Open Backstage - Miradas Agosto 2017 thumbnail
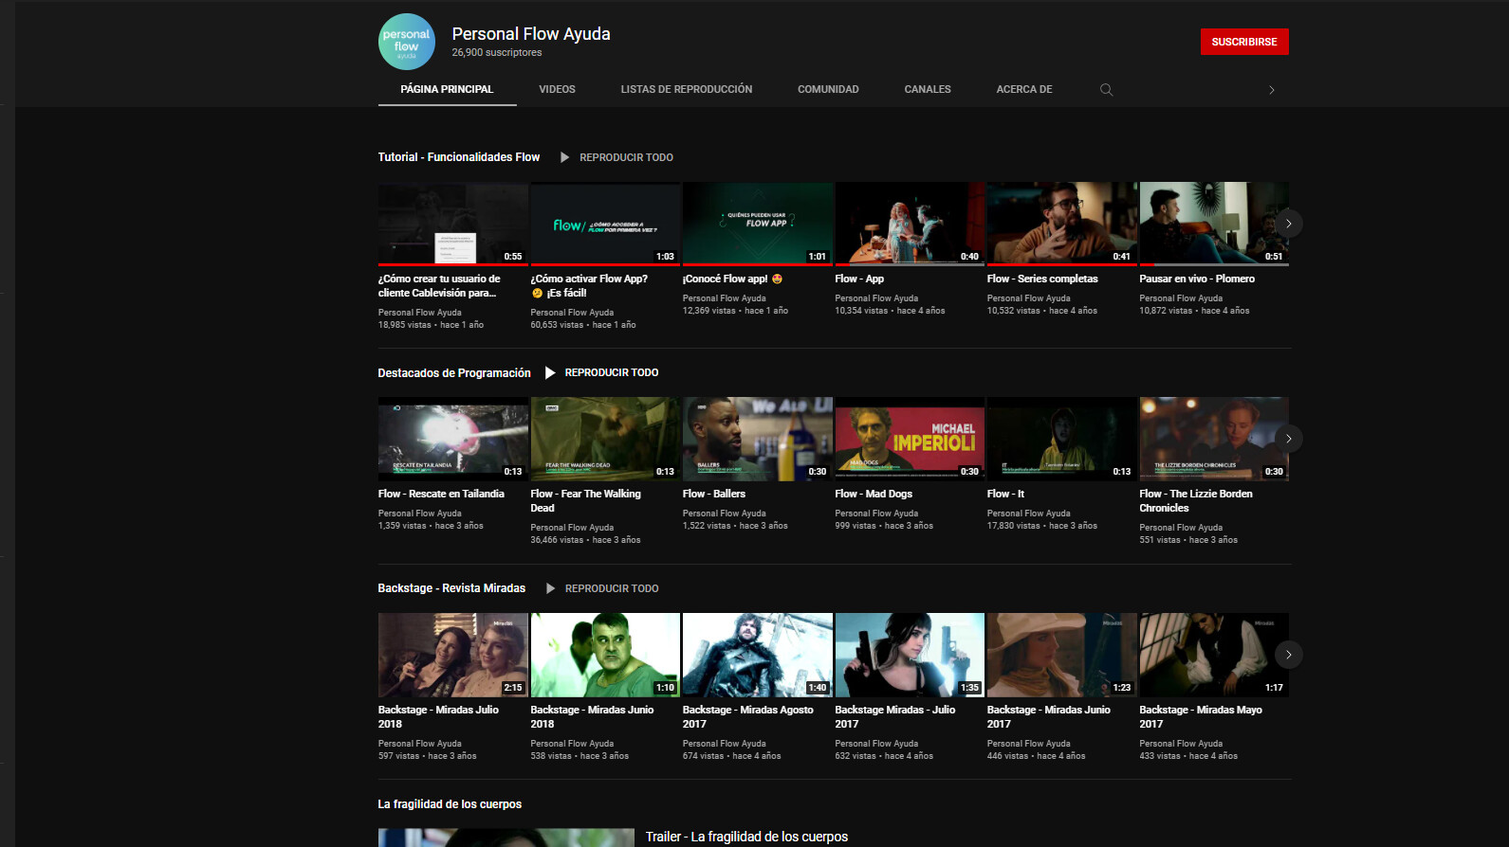The width and height of the screenshot is (1509, 847). click(758, 655)
